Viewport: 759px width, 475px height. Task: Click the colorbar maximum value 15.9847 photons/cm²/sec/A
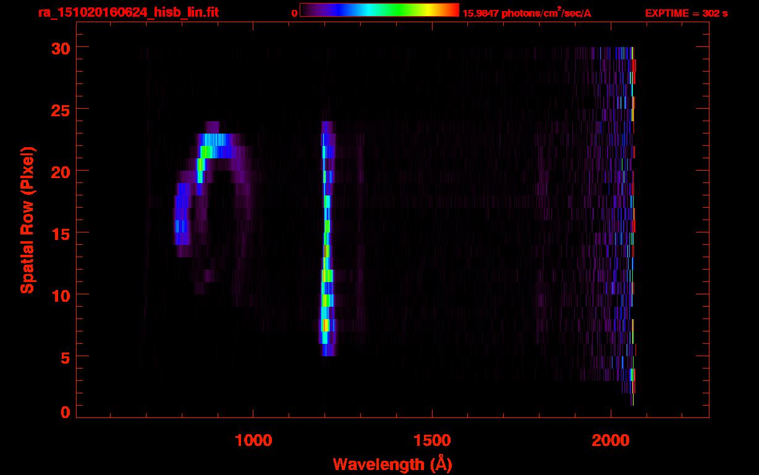pos(527,13)
